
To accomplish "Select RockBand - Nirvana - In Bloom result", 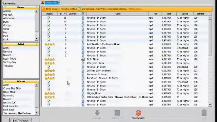I will coord(102,78).
